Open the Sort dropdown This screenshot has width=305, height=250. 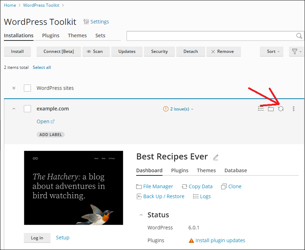[x=273, y=51]
